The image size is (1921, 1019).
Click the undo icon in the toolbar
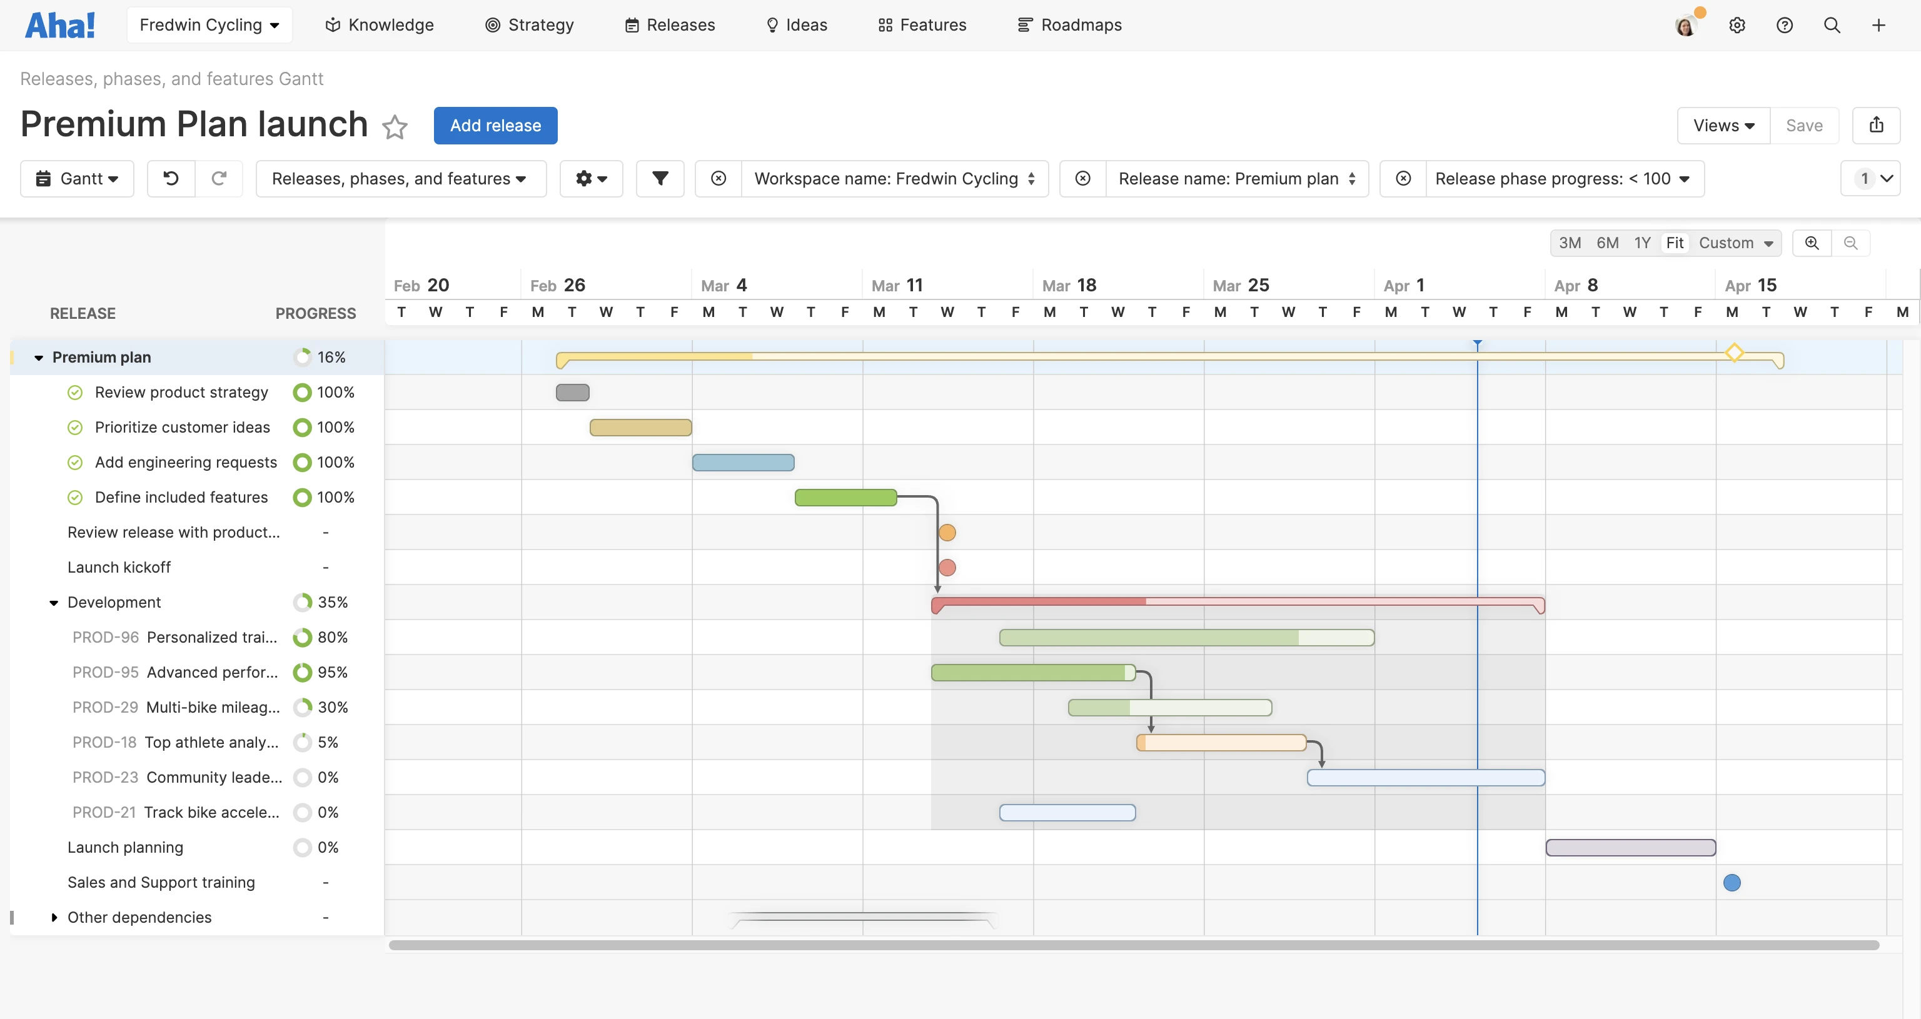click(171, 178)
